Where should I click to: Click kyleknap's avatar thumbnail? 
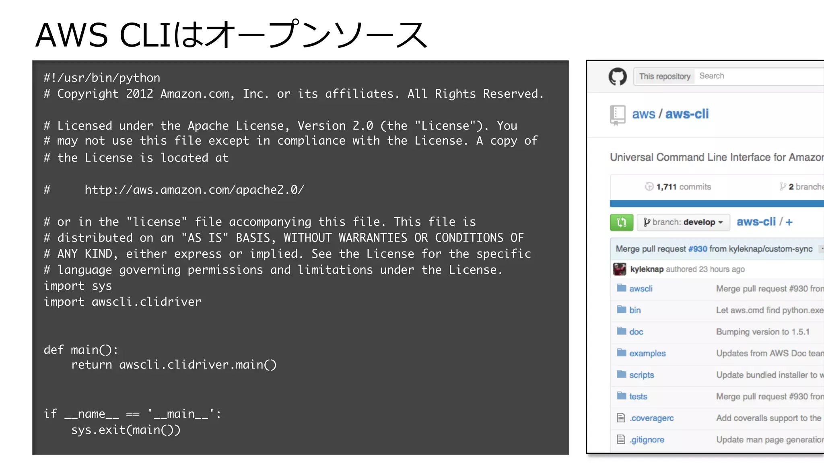point(620,269)
